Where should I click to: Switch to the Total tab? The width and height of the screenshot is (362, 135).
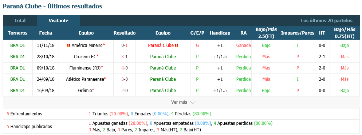pyautogui.click(x=20, y=20)
